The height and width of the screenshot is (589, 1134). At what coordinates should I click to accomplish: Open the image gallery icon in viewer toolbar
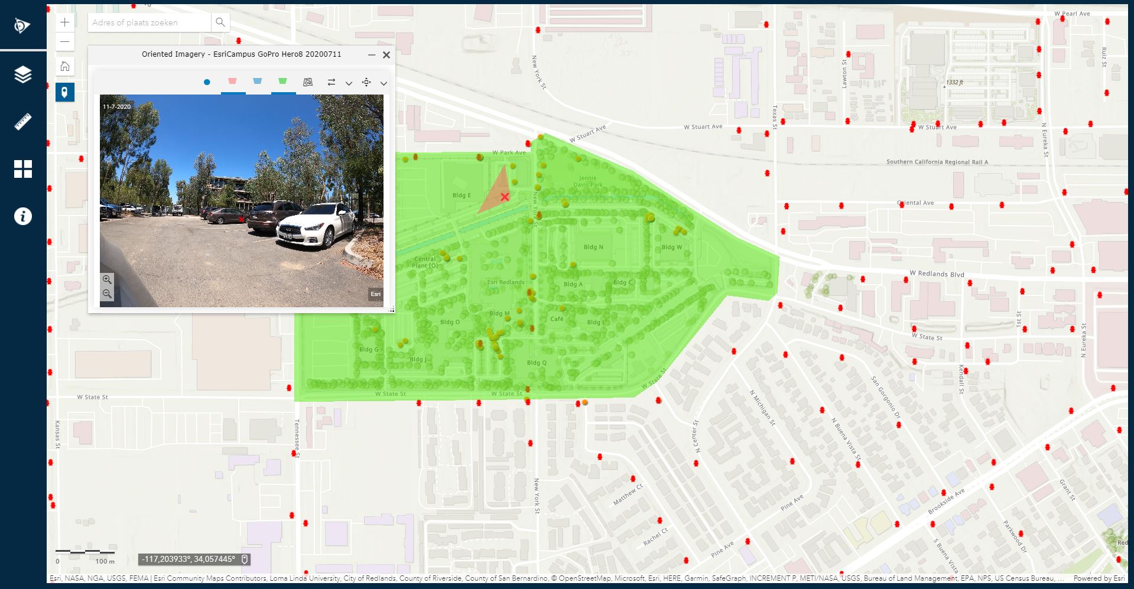(307, 82)
